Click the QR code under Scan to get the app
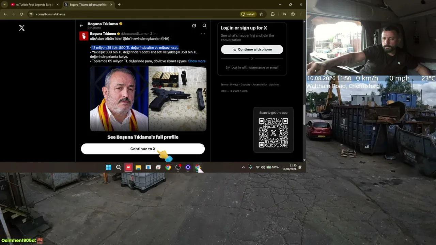436x245 pixels. pyautogui.click(x=274, y=133)
